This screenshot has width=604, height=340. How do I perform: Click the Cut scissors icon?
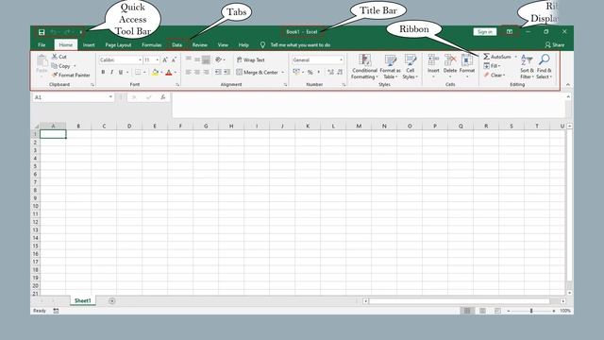[x=55, y=57]
